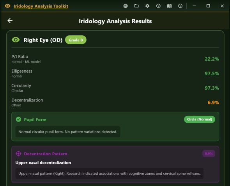Click the purple 6.9% badge

click(x=209, y=153)
